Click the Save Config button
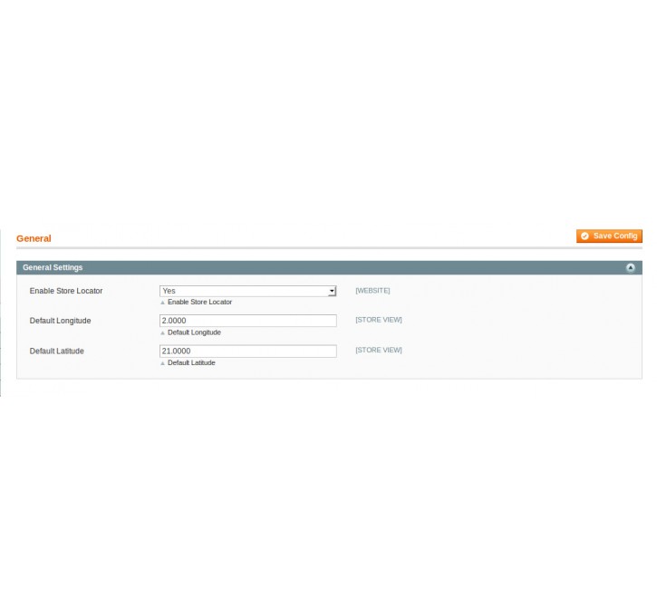Image resolution: width=657 pixels, height=616 pixels. coord(609,236)
